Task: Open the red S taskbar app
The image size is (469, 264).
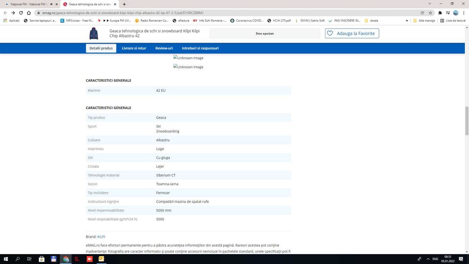Action: 77,259
